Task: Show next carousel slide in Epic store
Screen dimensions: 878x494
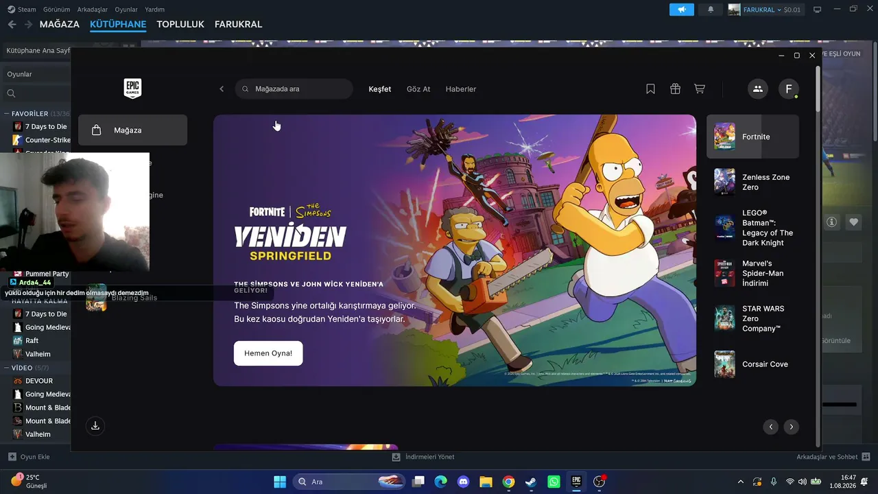Action: pyautogui.click(x=792, y=427)
